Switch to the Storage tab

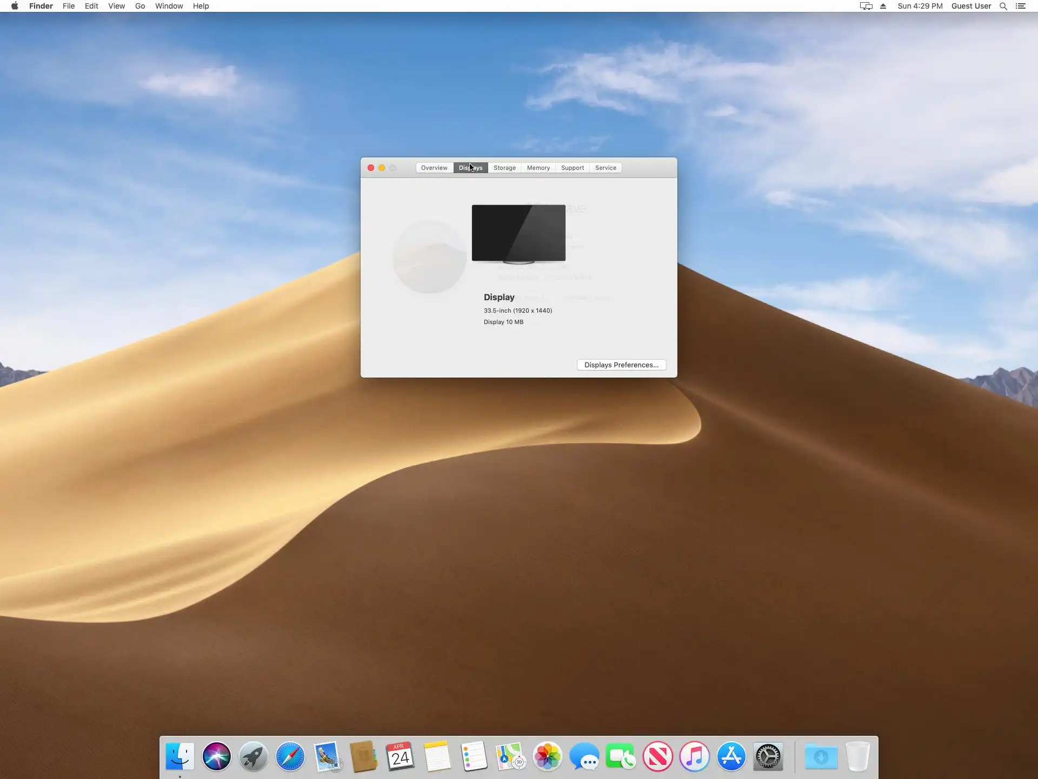[x=504, y=168]
